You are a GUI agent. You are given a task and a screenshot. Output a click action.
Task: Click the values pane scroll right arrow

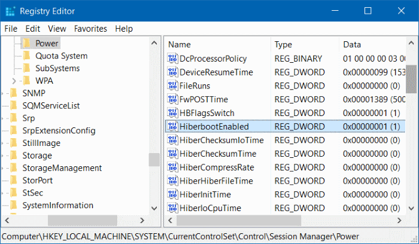[x=399, y=220]
